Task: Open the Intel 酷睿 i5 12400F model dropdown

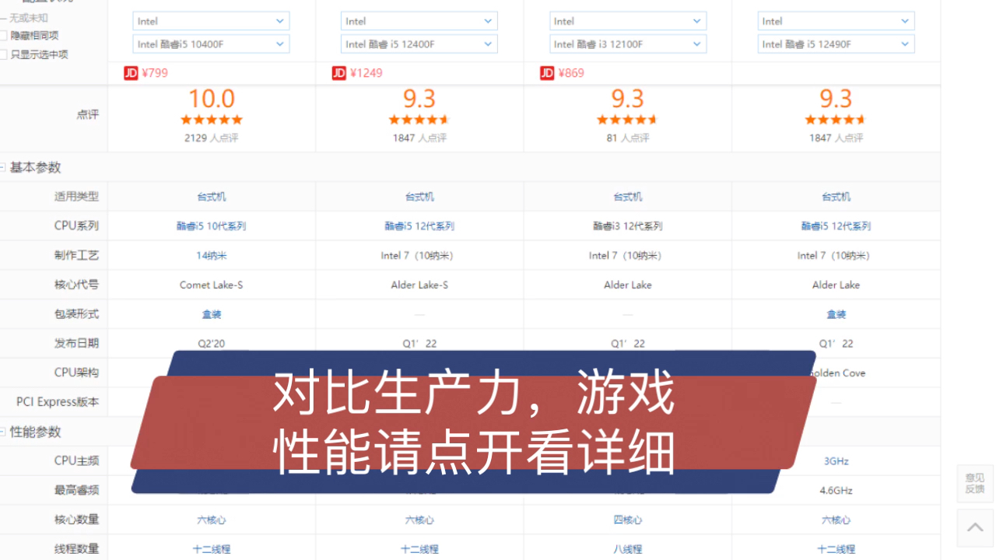Action: tap(419, 44)
